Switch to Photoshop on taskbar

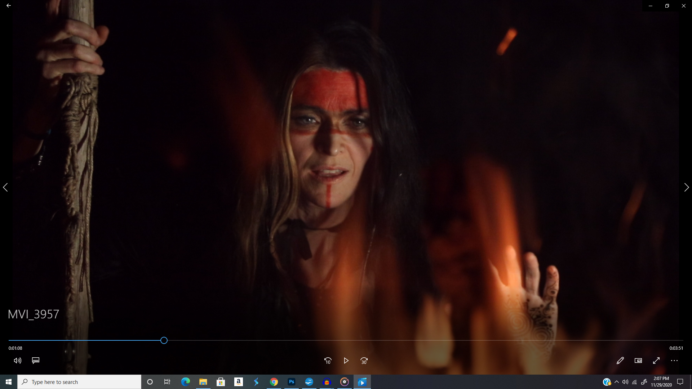point(292,382)
